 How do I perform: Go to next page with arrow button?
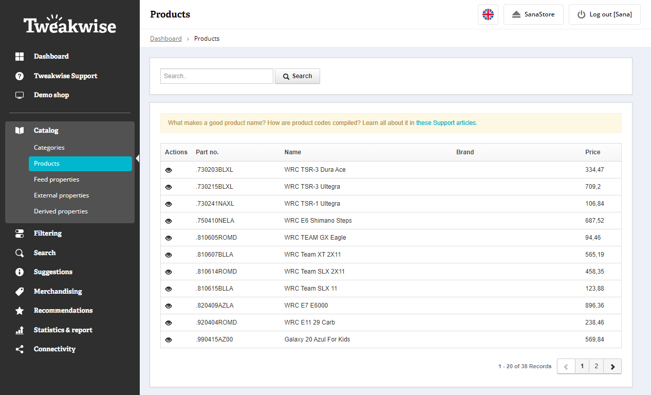click(612, 366)
